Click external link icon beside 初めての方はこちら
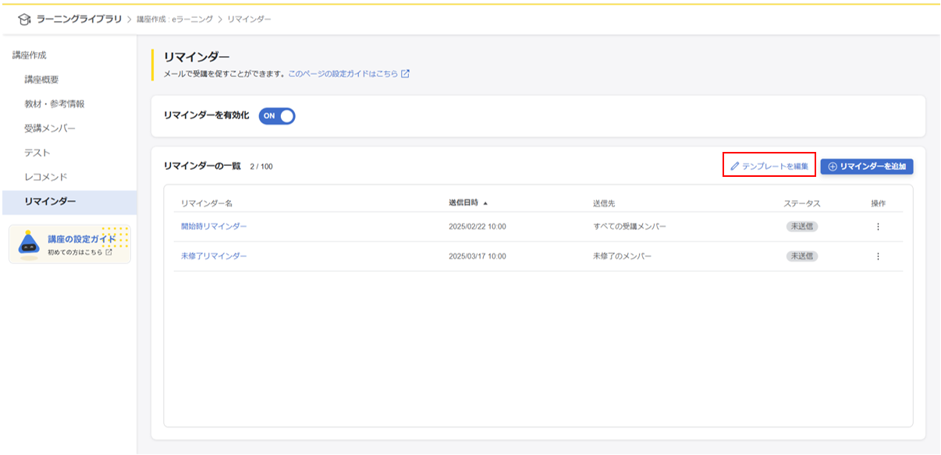This screenshot has height=455, width=941. click(x=108, y=252)
